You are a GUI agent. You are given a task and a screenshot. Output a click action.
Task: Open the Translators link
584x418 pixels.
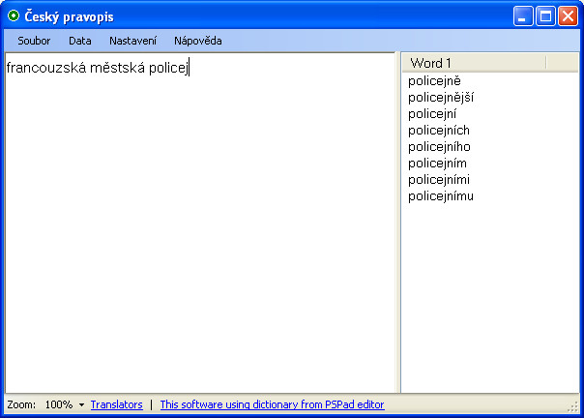tap(117, 404)
